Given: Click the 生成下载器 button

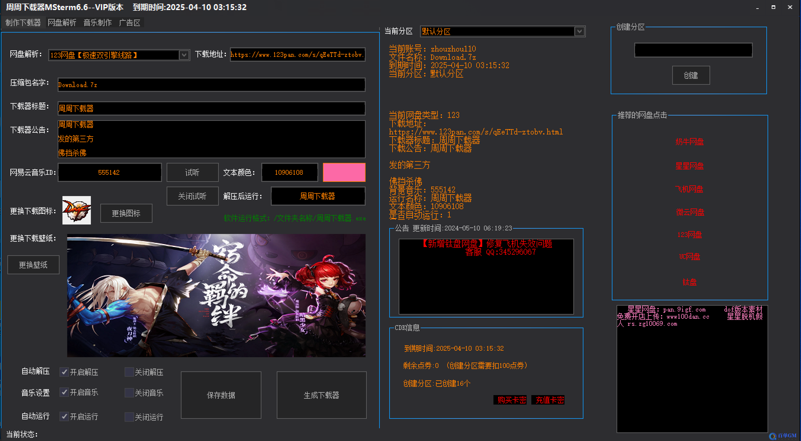Looking at the screenshot, I should pyautogui.click(x=321, y=395).
